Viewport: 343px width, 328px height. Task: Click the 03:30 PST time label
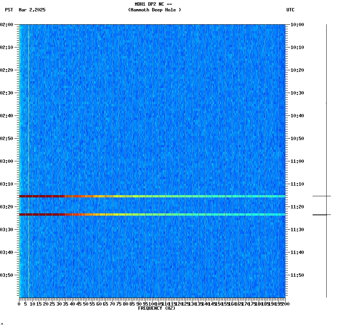point(7,229)
